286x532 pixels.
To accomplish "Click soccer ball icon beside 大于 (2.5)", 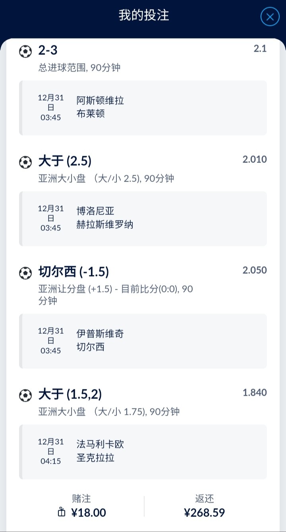I will pyautogui.click(x=25, y=162).
